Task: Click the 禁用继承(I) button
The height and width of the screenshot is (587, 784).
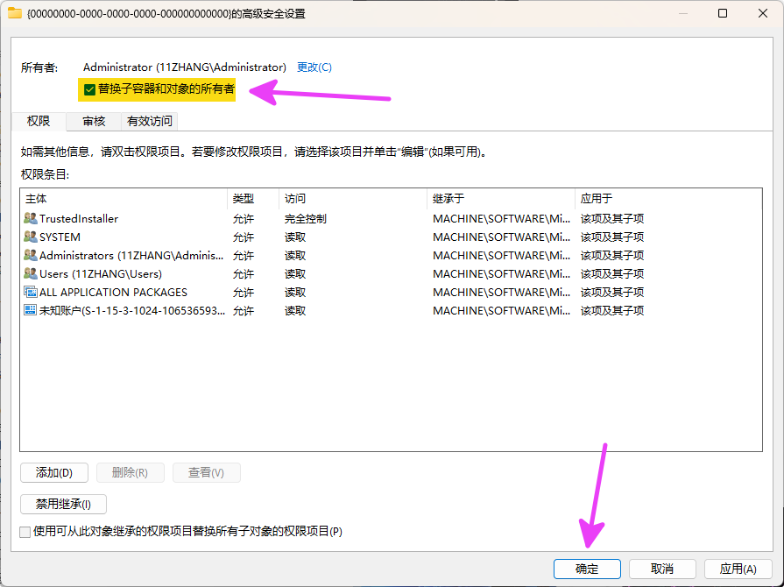Action: [x=63, y=504]
